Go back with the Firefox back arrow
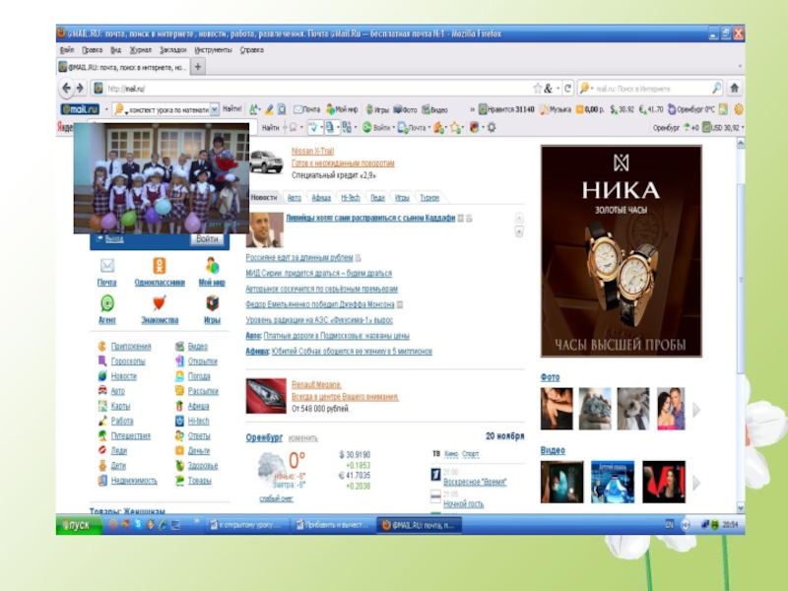This screenshot has width=788, height=591. [x=66, y=88]
